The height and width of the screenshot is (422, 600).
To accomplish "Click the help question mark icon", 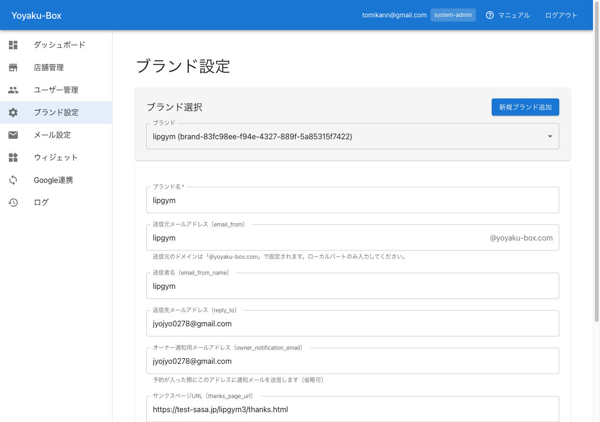I will (490, 15).
